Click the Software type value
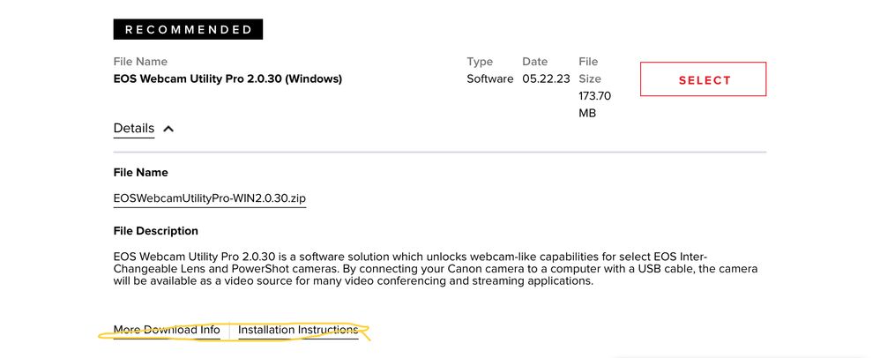The image size is (880, 358). pyautogui.click(x=489, y=78)
